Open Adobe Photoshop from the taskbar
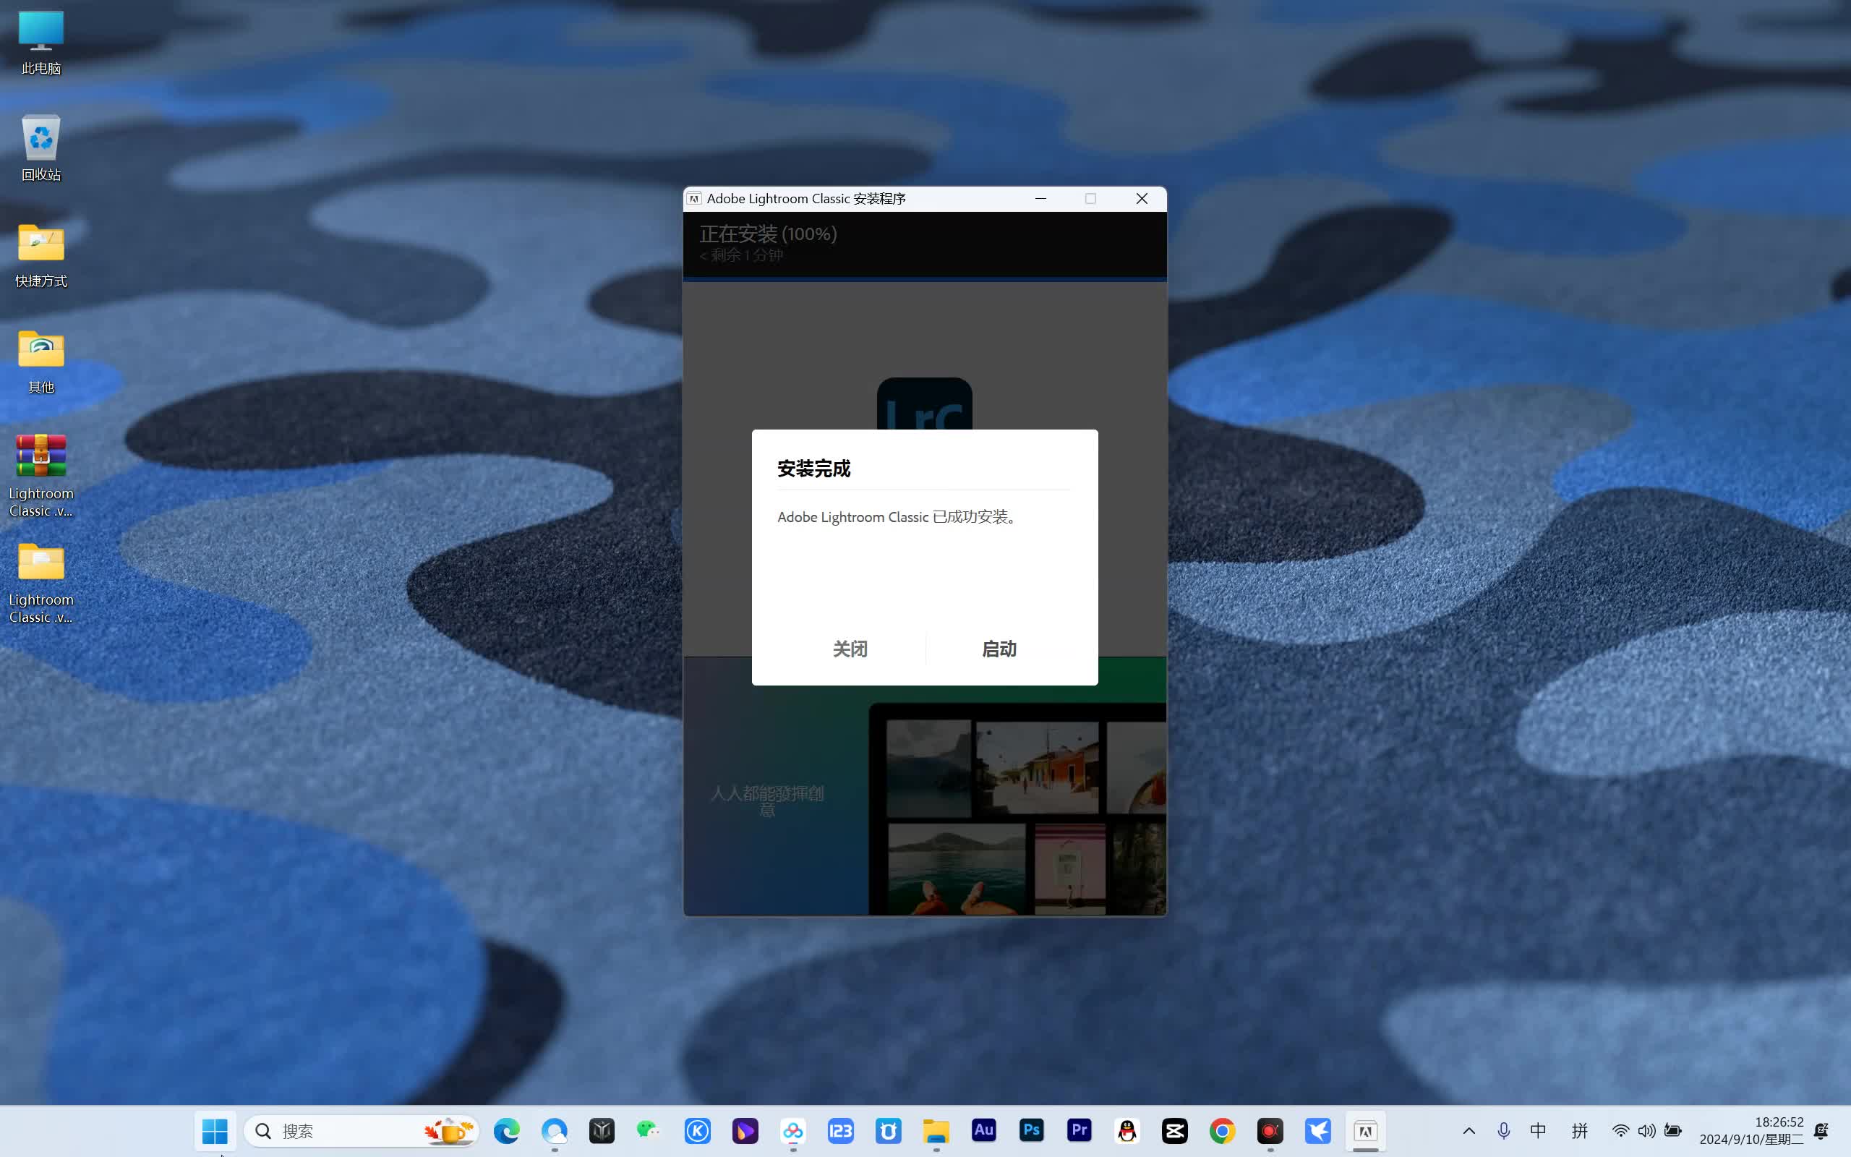Viewport: 1851px width, 1157px height. tap(1031, 1130)
